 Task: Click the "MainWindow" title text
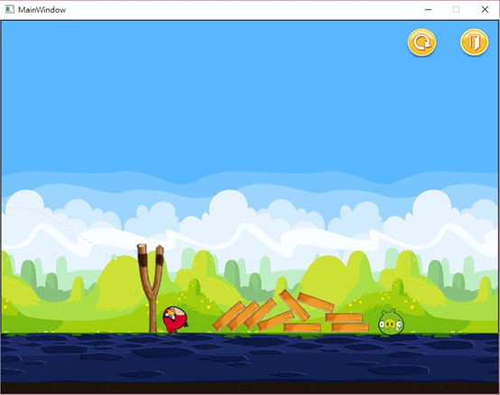click(x=42, y=10)
